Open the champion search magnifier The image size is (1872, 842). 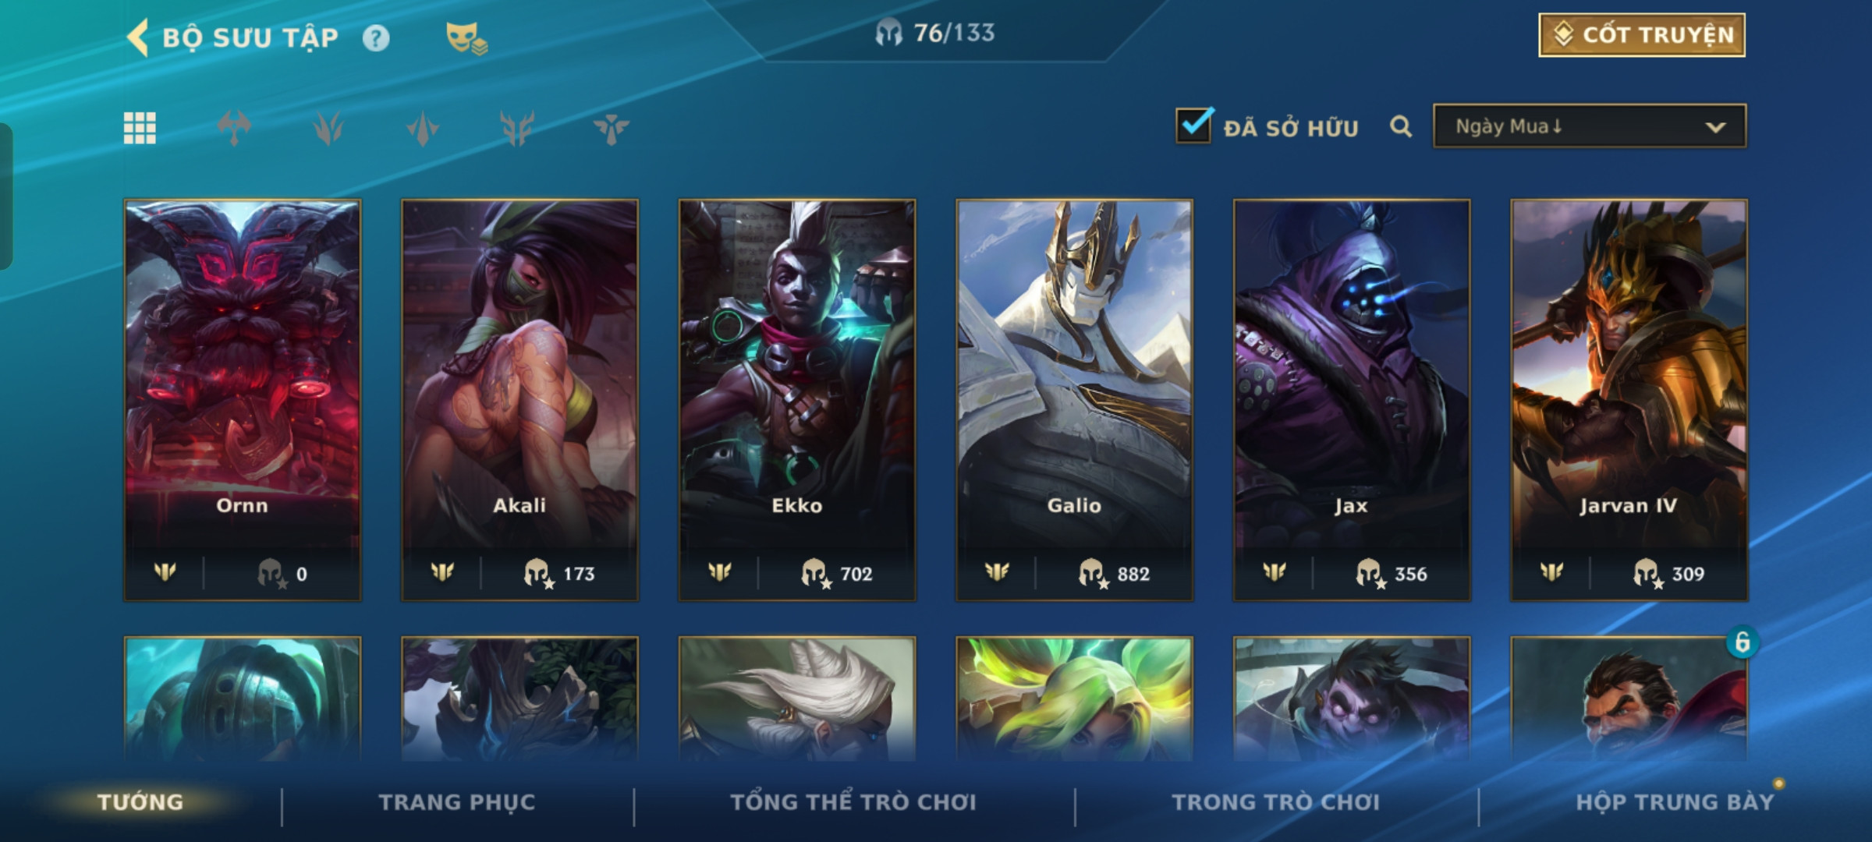[x=1401, y=126]
